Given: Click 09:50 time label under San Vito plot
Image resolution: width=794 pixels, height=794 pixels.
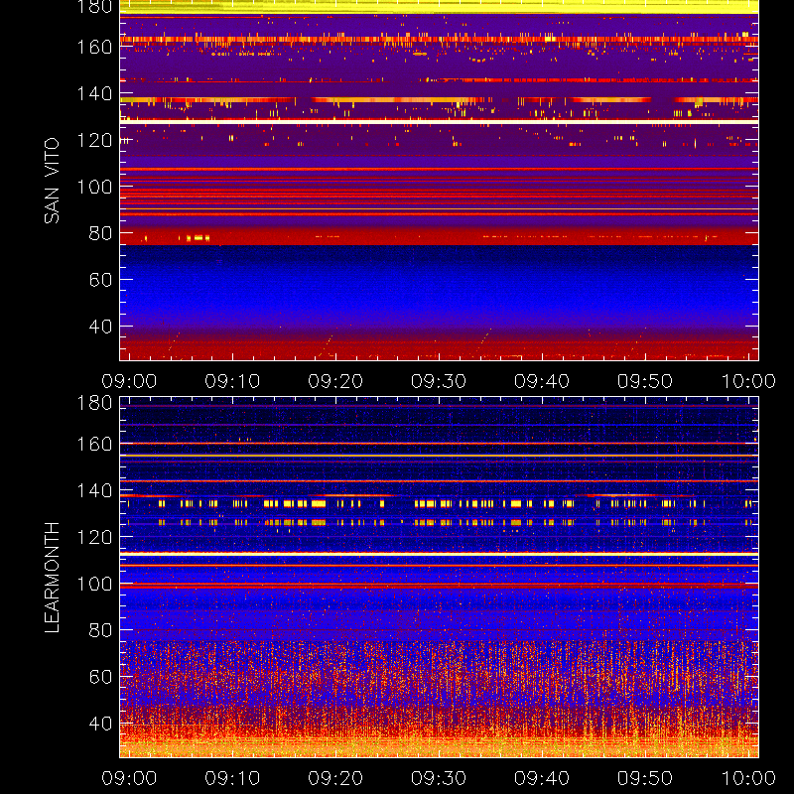Looking at the screenshot, I should pyautogui.click(x=645, y=381).
